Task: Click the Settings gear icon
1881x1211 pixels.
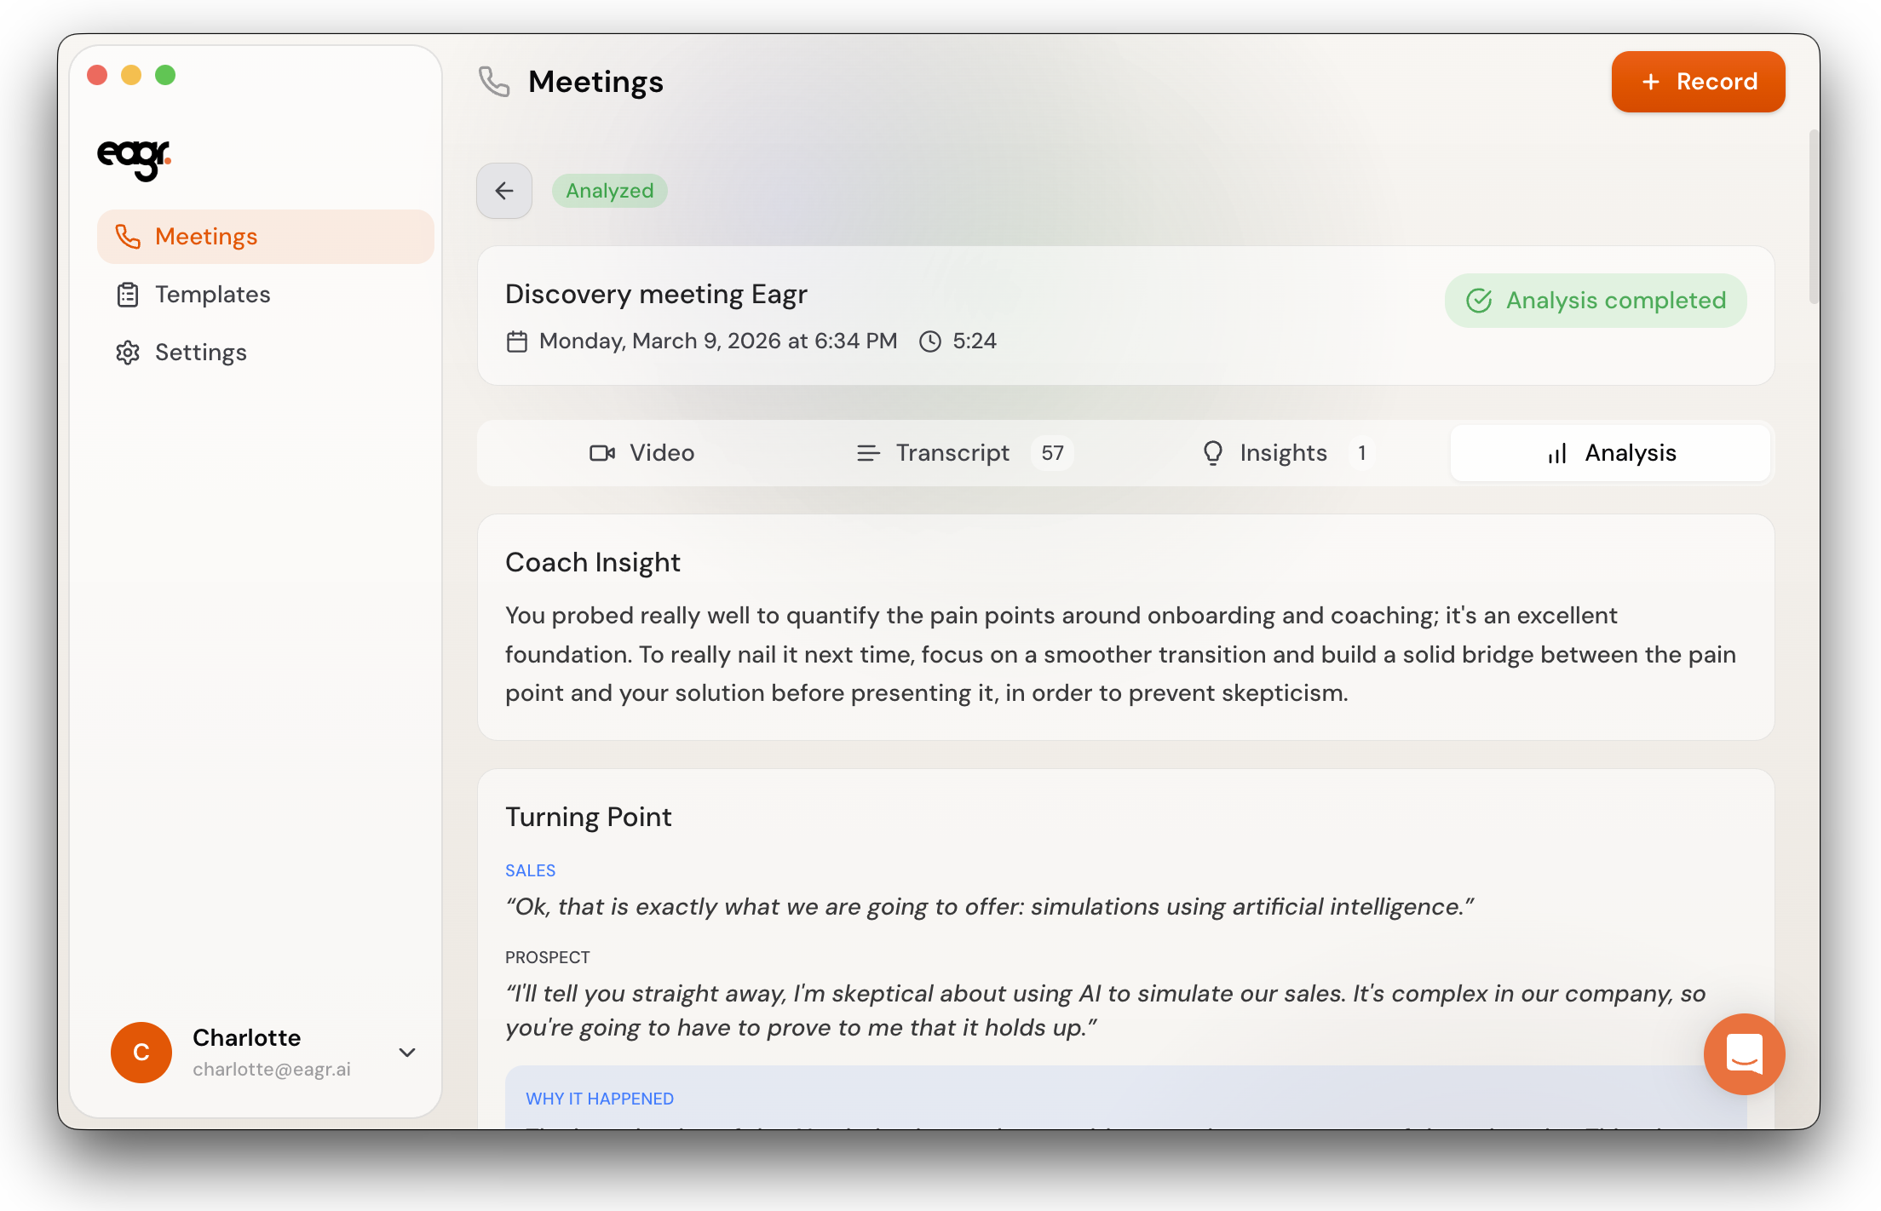Action: tap(128, 353)
